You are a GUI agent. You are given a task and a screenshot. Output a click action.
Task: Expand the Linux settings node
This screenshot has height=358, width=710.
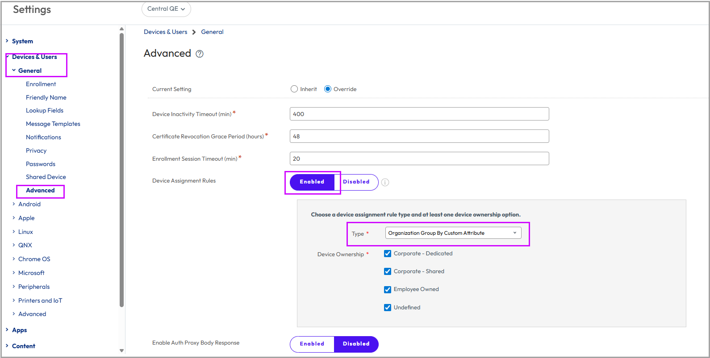pos(14,232)
